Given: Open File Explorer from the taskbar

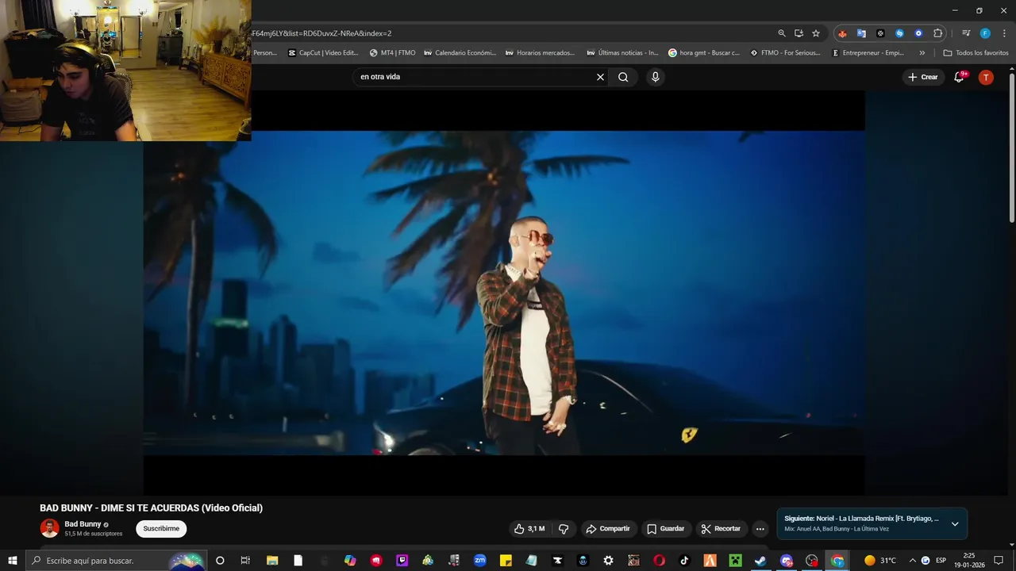Looking at the screenshot, I should click(272, 561).
